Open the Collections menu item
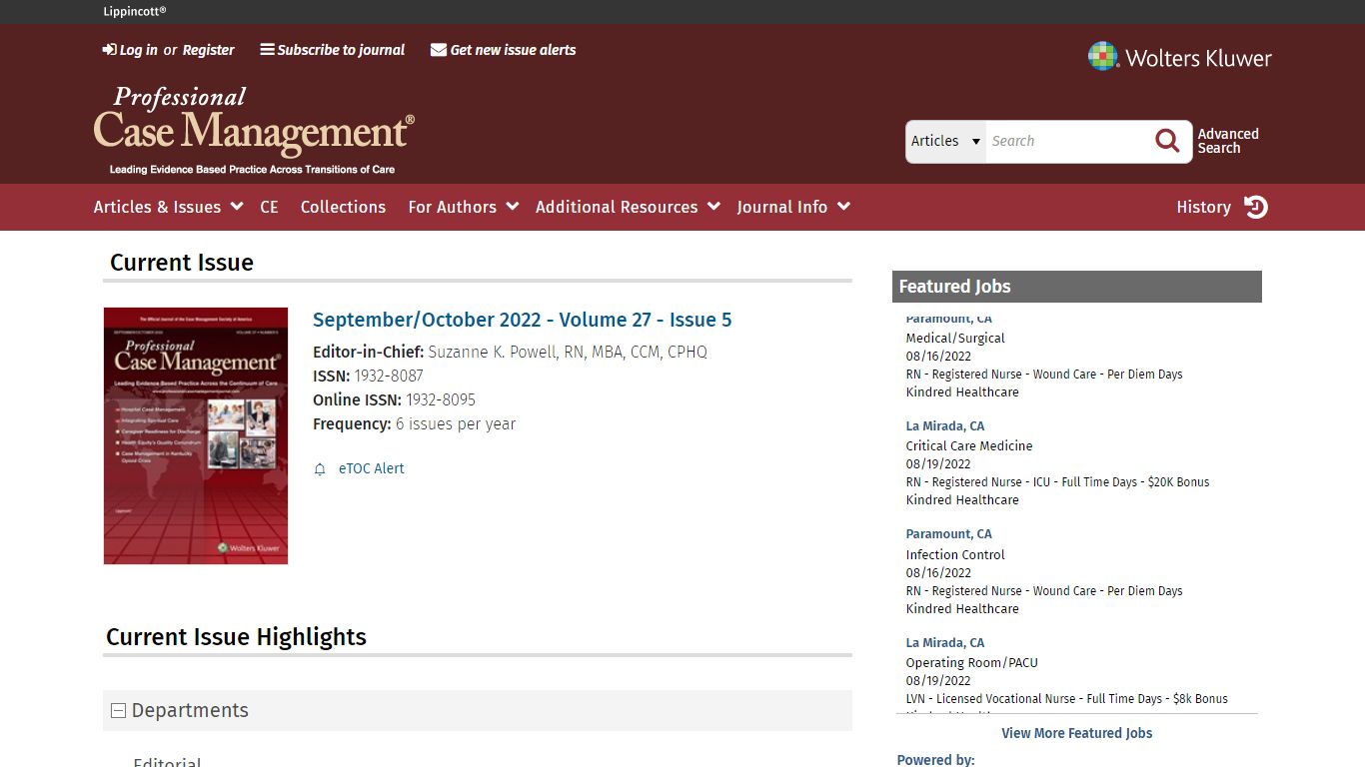Viewport: 1365px width, 767px height. 343,207
